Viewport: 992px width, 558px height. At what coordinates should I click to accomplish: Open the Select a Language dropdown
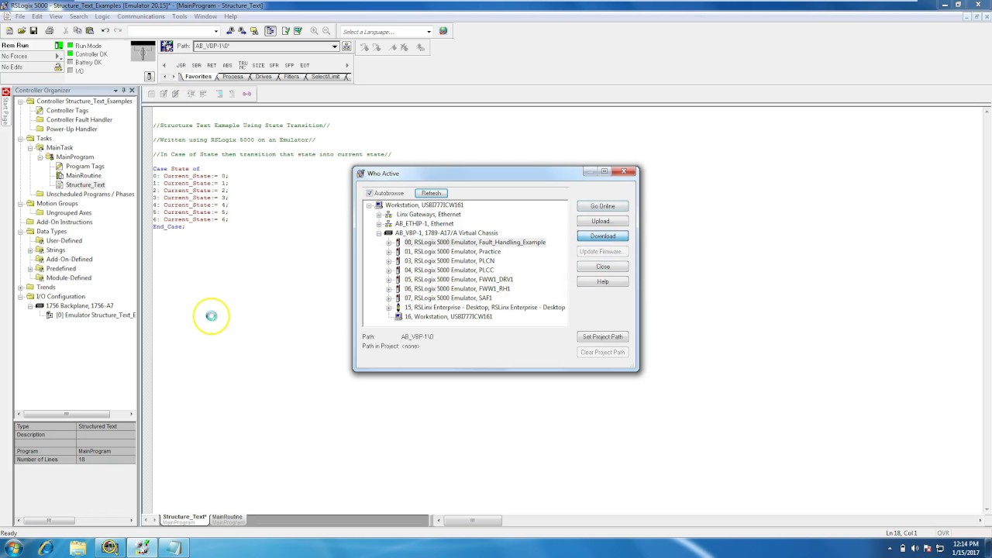(x=429, y=32)
